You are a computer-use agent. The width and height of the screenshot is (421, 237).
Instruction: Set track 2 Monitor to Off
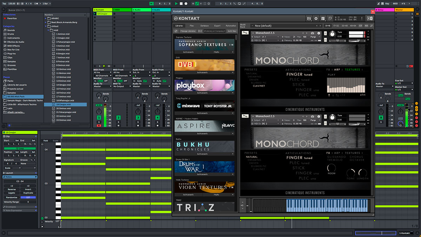click(x=126, y=81)
